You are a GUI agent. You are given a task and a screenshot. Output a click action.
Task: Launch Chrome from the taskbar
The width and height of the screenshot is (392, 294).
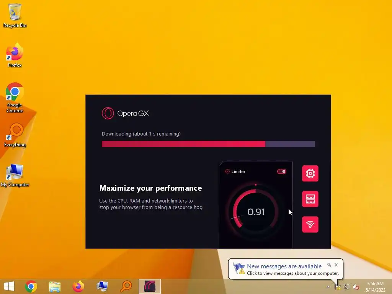tap(31, 286)
